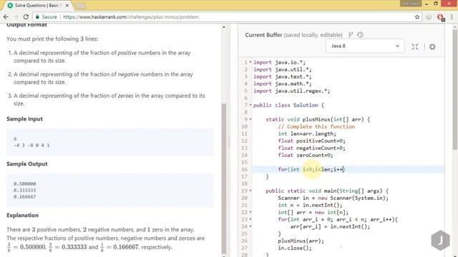The width and height of the screenshot is (458, 257).
Task: Click the 'float positiveCount=0;' code line
Action: point(312,141)
